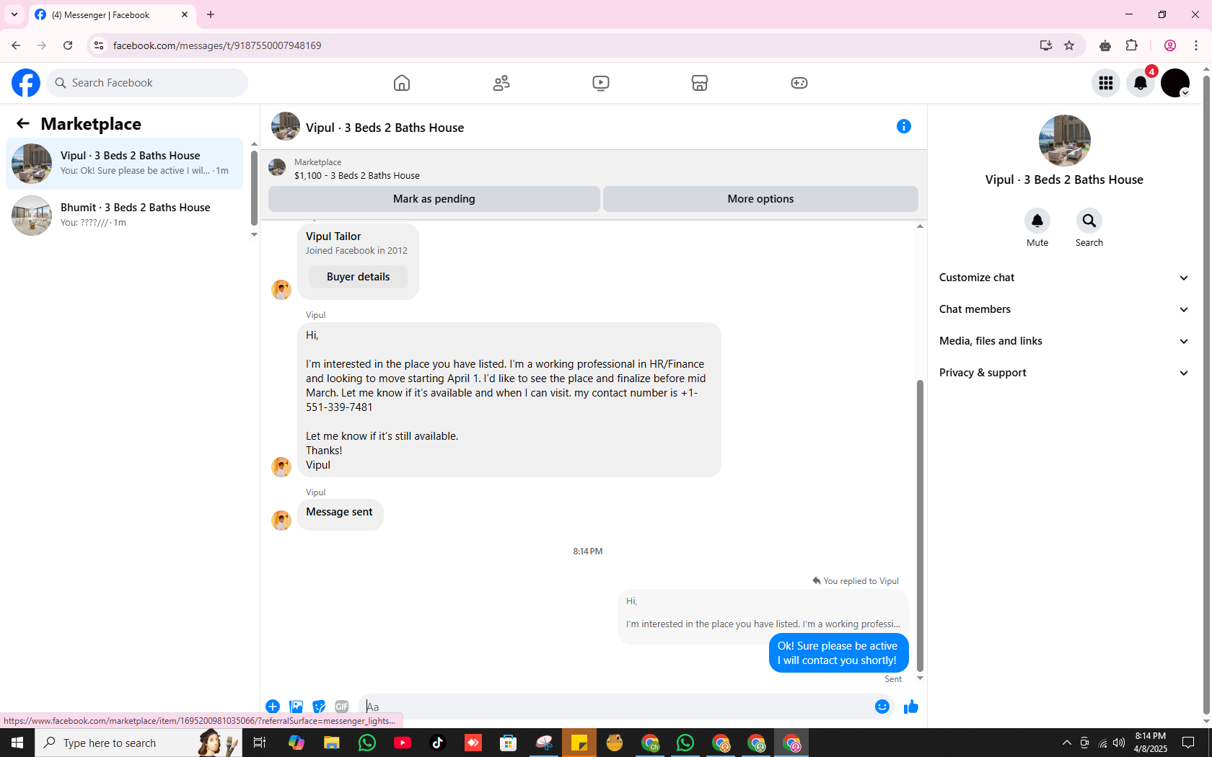The image size is (1212, 757).
Task: Click the sent bubble "Ok! Sure please be active"
Action: tap(838, 653)
